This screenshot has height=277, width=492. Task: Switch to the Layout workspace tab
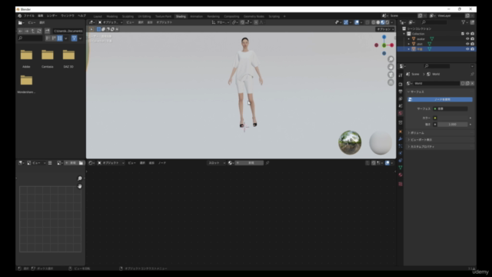[98, 16]
